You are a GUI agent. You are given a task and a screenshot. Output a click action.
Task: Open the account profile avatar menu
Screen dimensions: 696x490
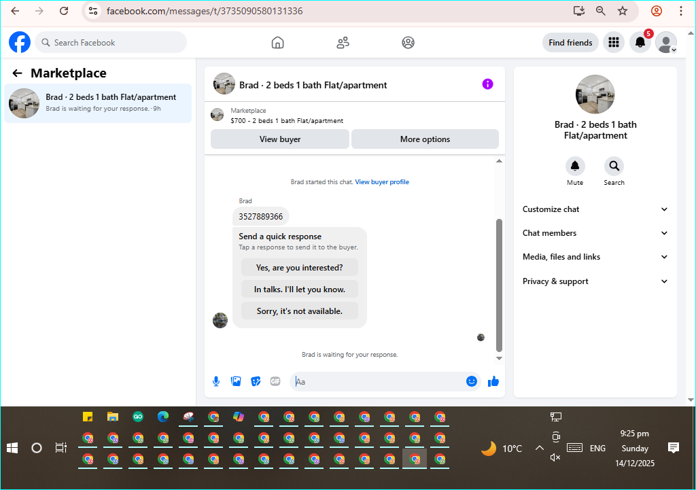(666, 42)
